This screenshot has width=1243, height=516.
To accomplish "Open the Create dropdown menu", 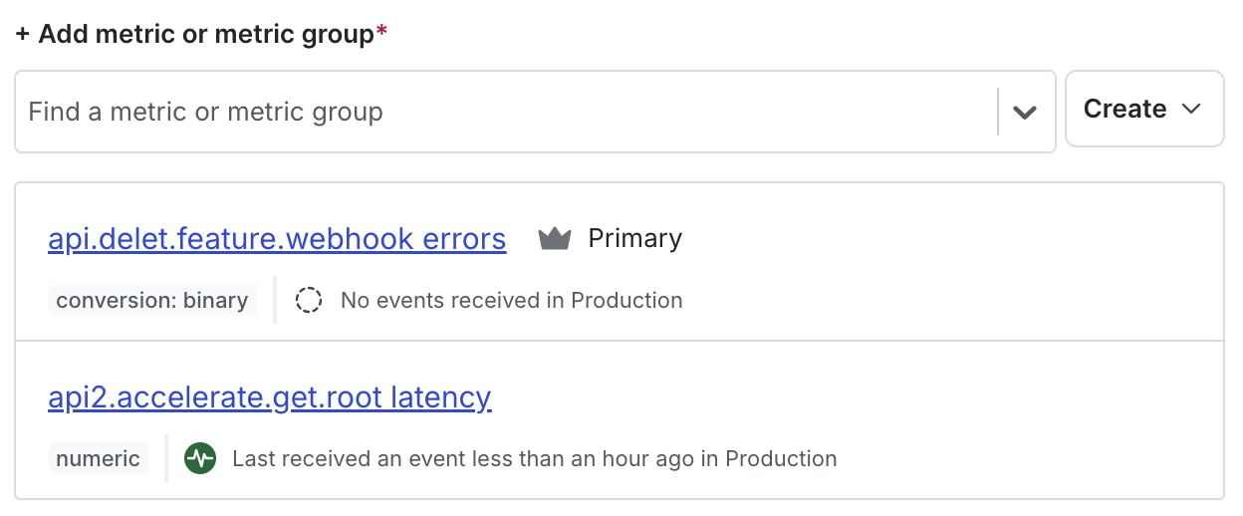I will 1143,109.
